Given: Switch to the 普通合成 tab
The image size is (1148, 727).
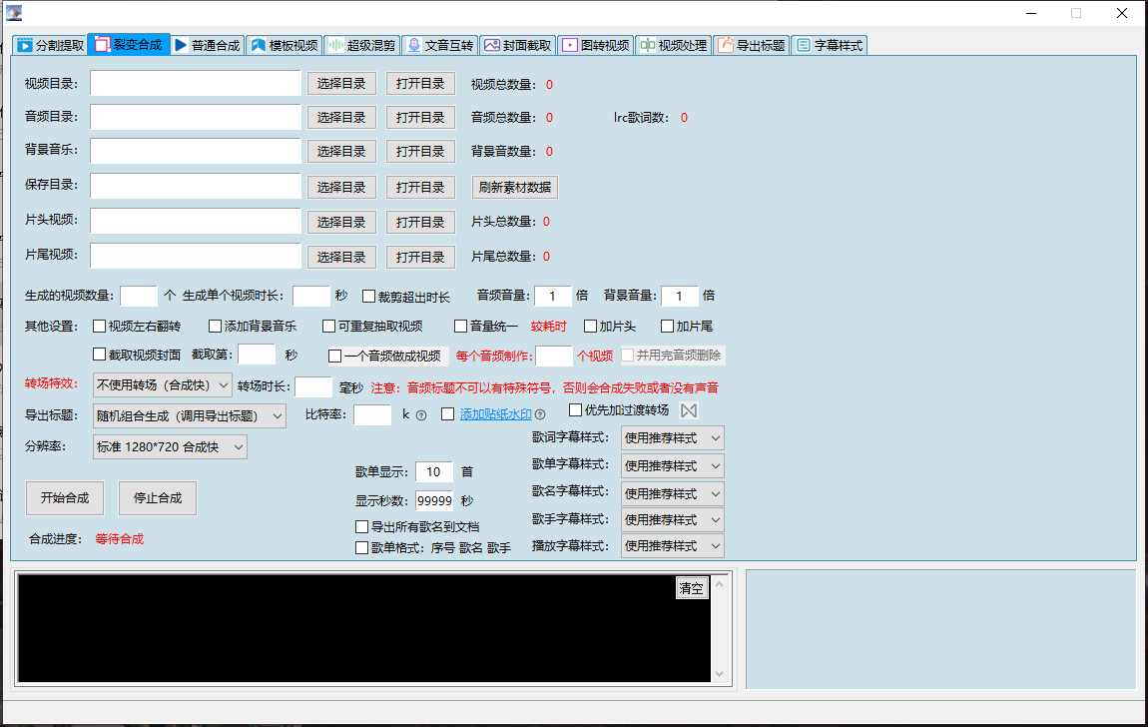Looking at the screenshot, I should click(x=207, y=45).
